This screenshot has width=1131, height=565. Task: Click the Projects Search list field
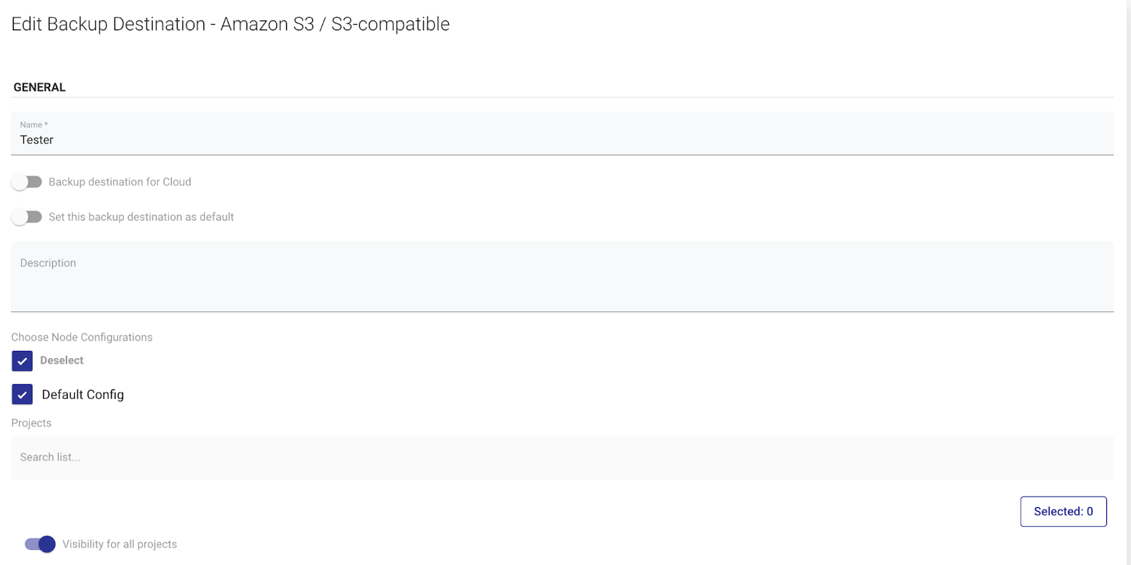[x=562, y=458]
